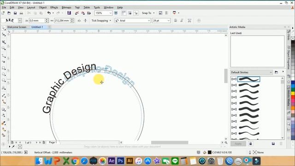
Task: Open the Bitmaps menu
Action: (66, 7)
